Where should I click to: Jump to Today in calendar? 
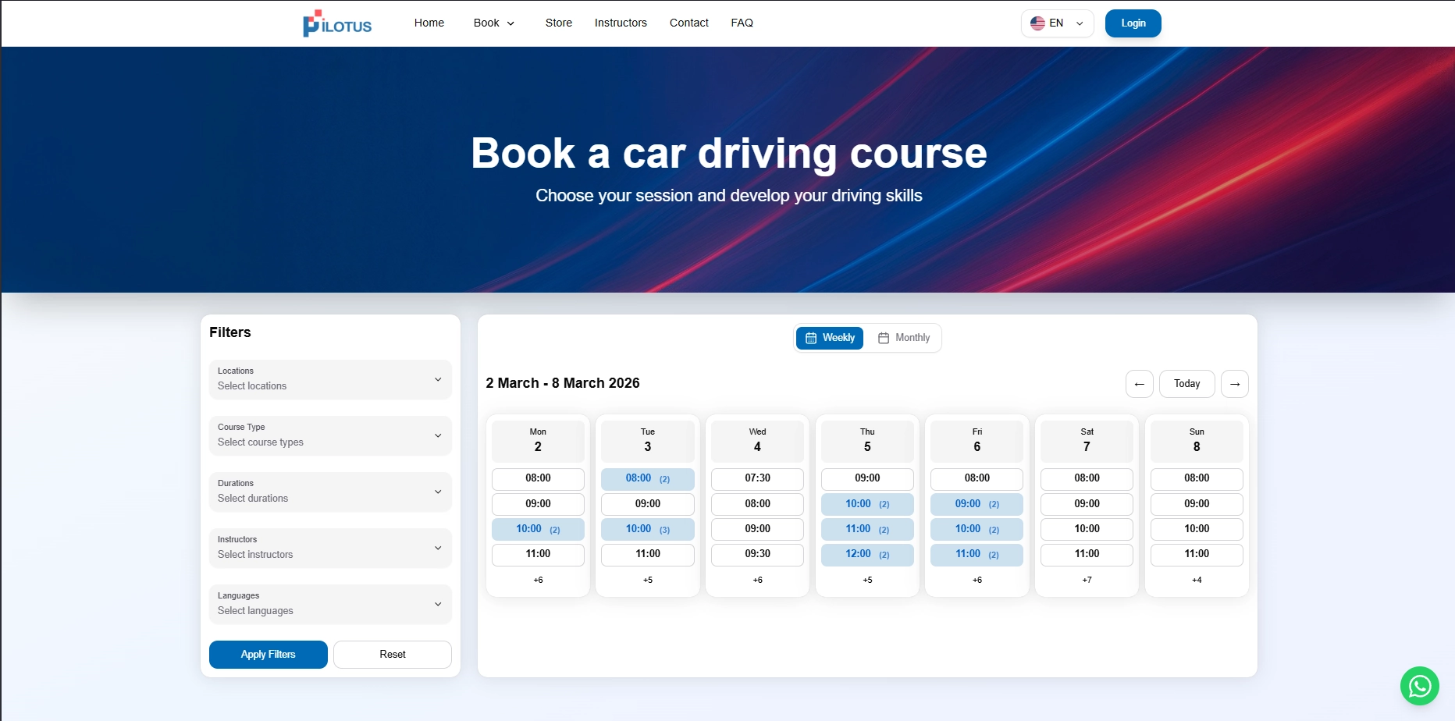pyautogui.click(x=1186, y=384)
